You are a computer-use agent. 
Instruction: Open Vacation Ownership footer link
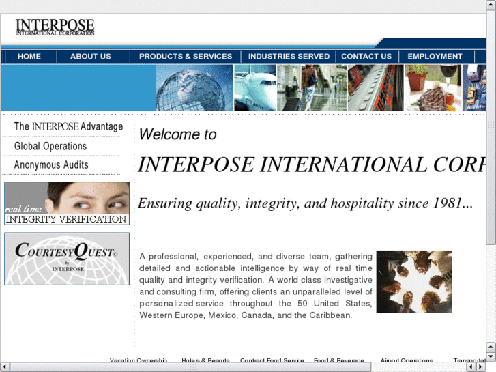coord(138,360)
